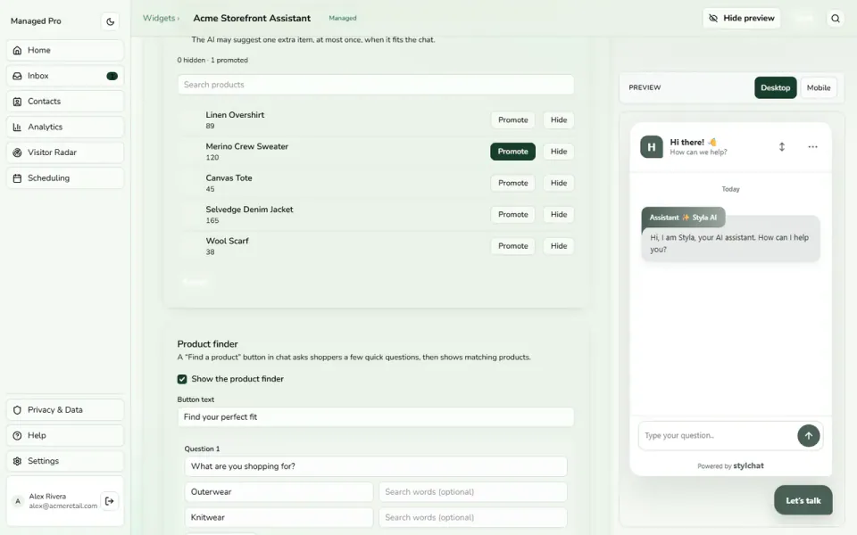
Task: Promote the Wool Scarf product
Action: 512,246
